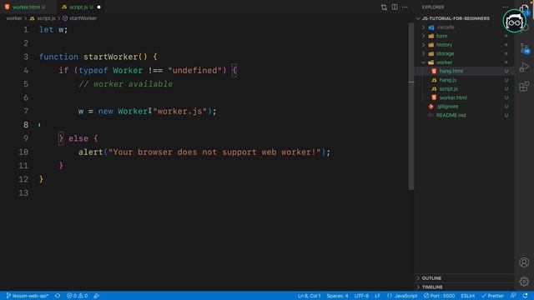This screenshot has height=300, width=534.
Task: Change indentation via Spaces: 4
Action: pyautogui.click(x=337, y=296)
